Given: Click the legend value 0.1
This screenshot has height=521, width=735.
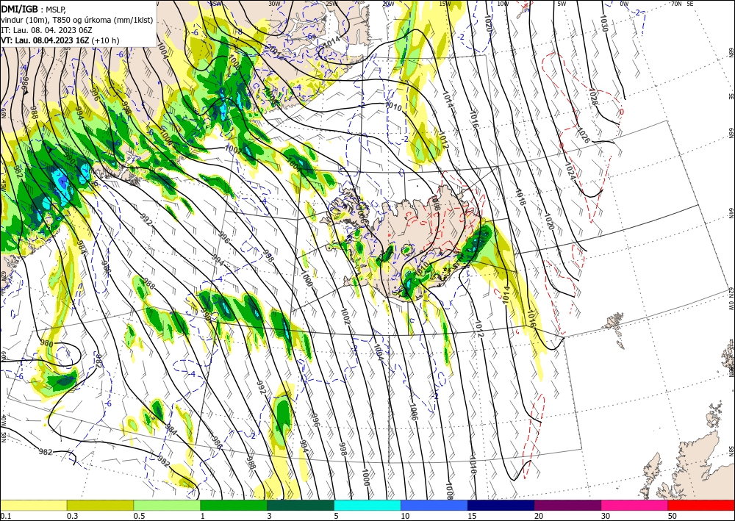Looking at the screenshot, I should [5, 516].
